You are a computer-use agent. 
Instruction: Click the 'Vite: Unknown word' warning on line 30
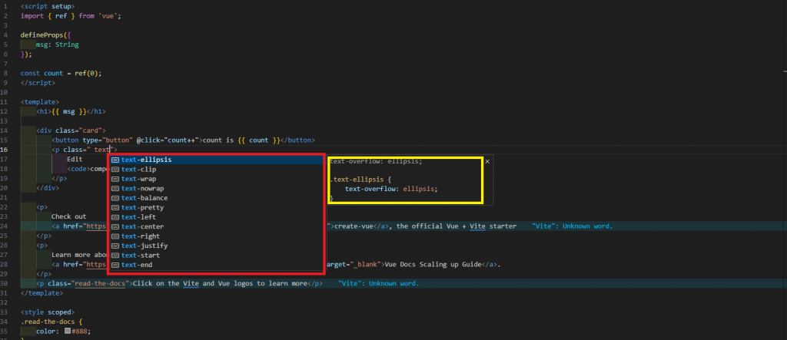(378, 283)
